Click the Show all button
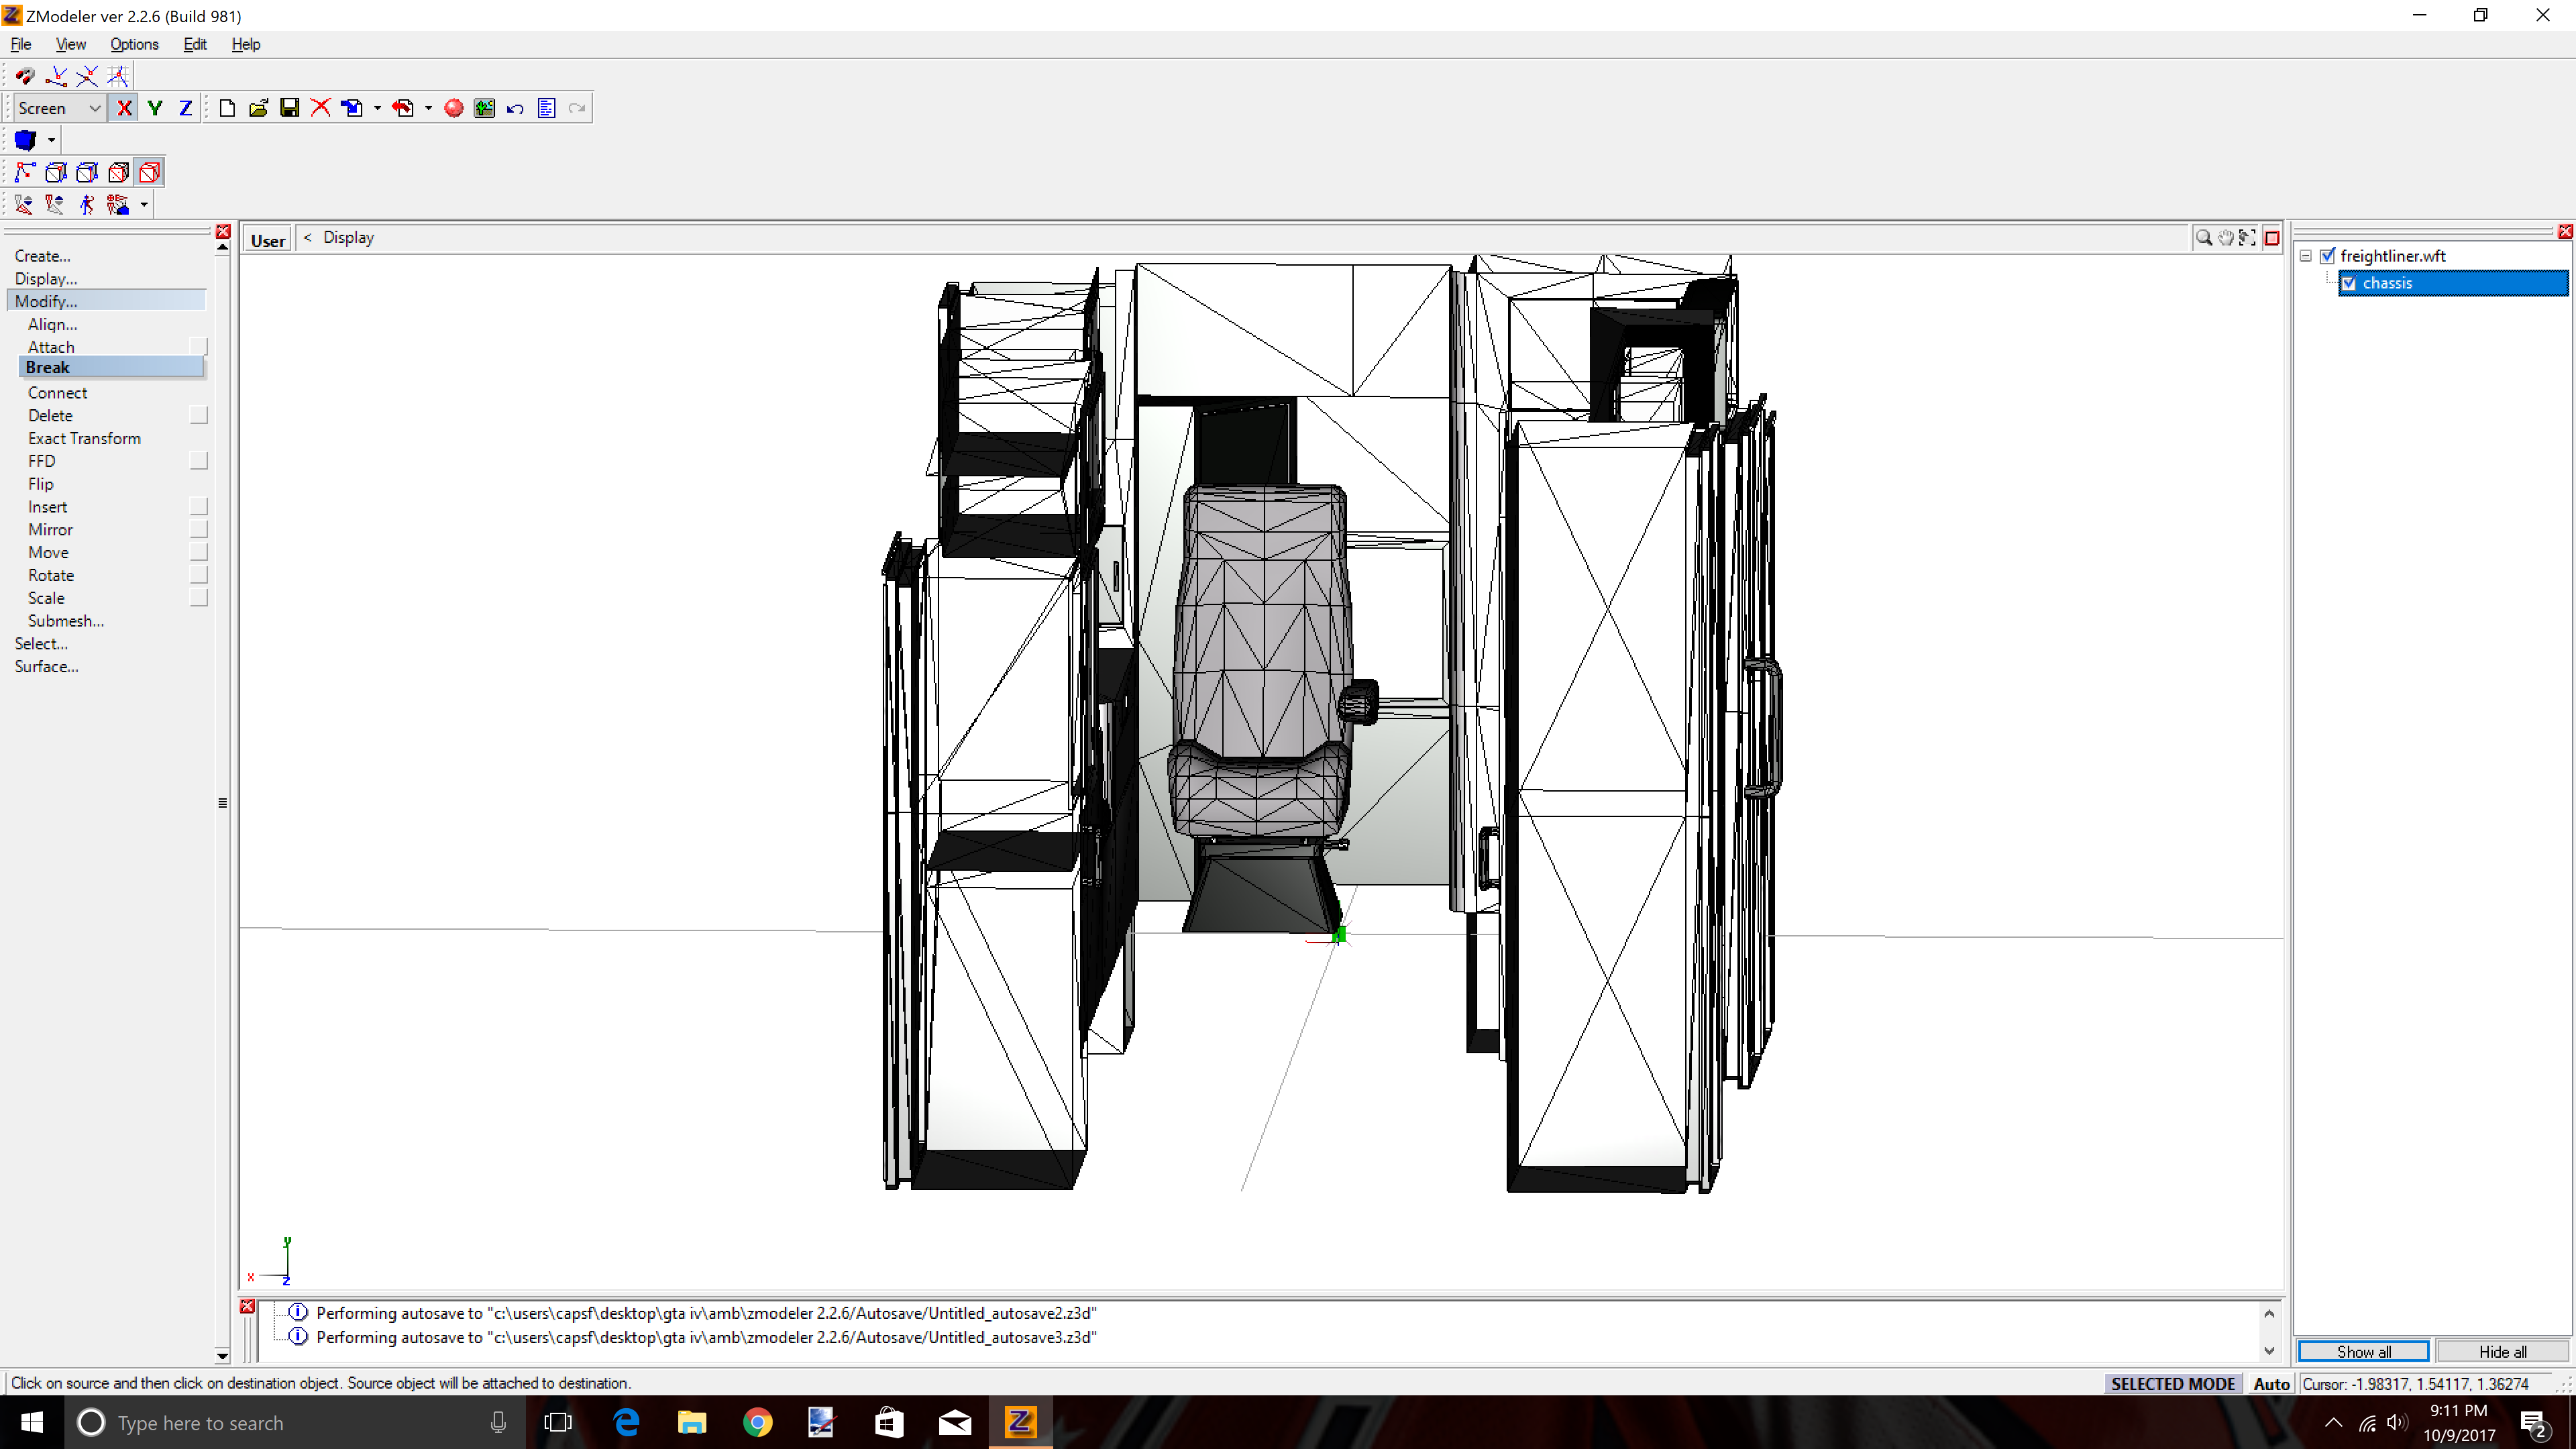This screenshot has height=1449, width=2576. [2363, 1351]
